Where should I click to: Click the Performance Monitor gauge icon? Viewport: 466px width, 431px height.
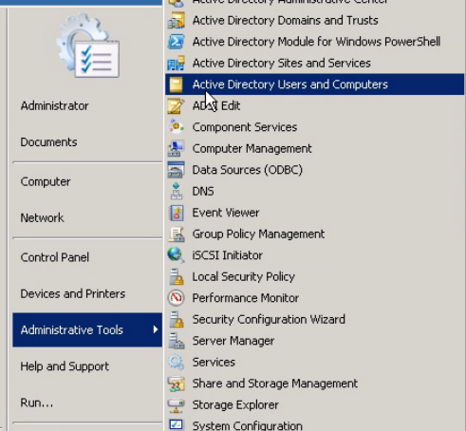[177, 298]
